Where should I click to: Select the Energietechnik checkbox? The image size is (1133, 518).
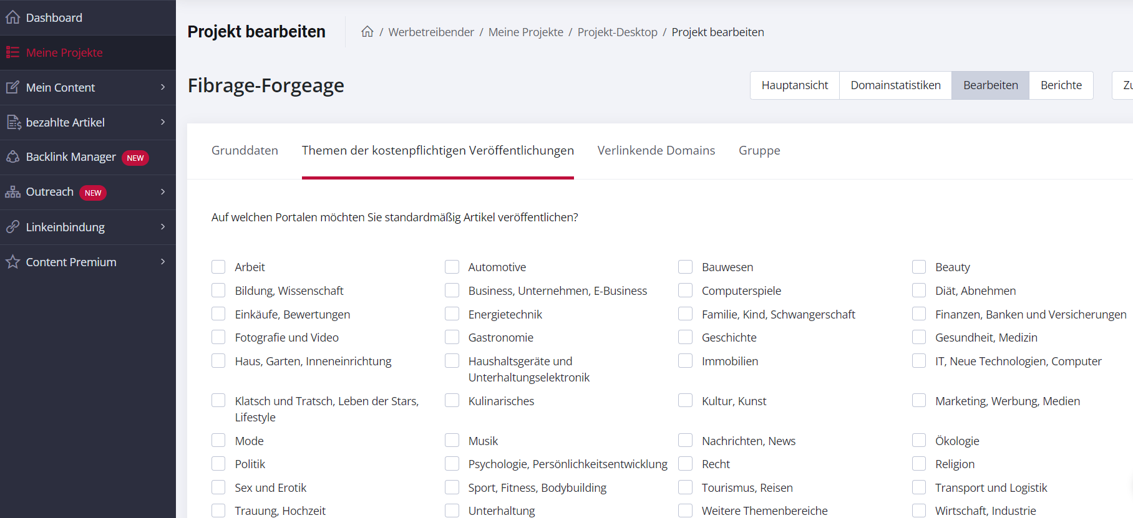click(x=452, y=314)
